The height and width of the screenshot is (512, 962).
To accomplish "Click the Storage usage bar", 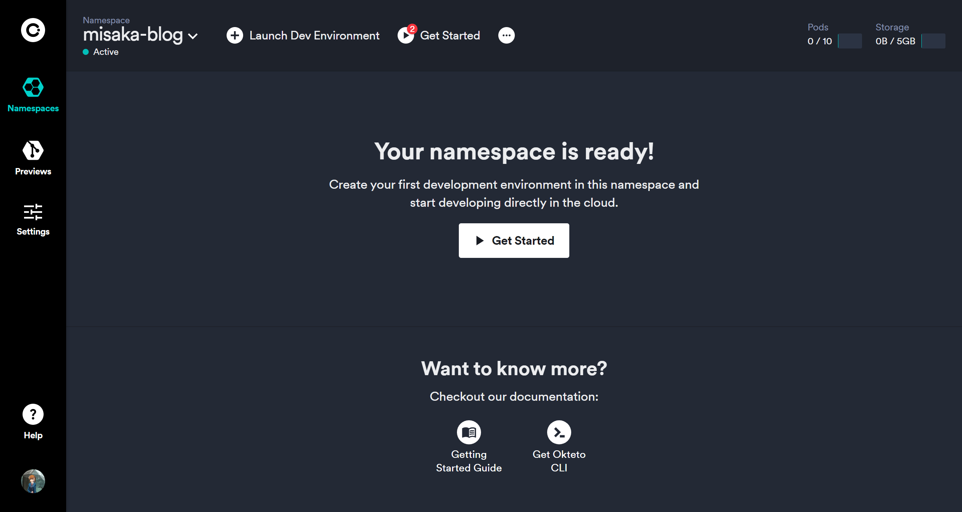I will [x=933, y=41].
